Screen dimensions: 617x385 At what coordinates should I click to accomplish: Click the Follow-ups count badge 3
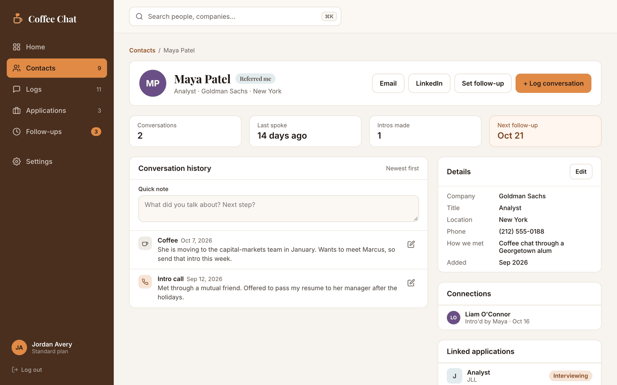(96, 132)
